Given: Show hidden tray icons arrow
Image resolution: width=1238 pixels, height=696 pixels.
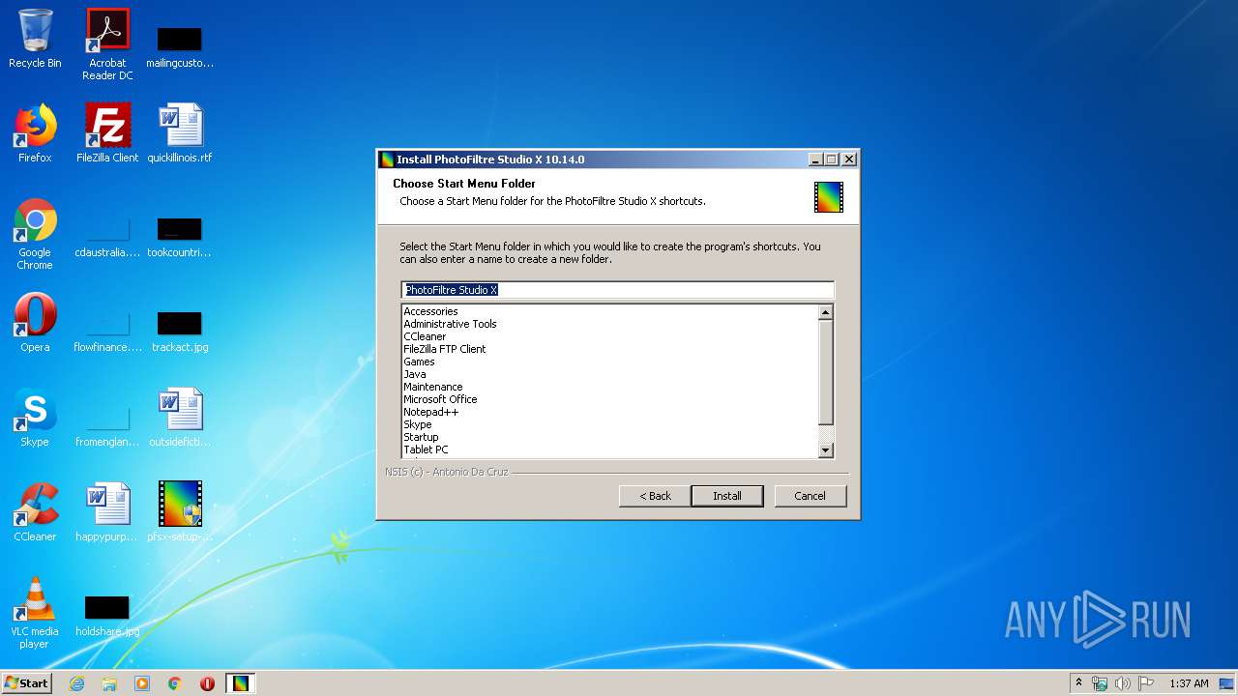Looking at the screenshot, I should pos(1078,683).
